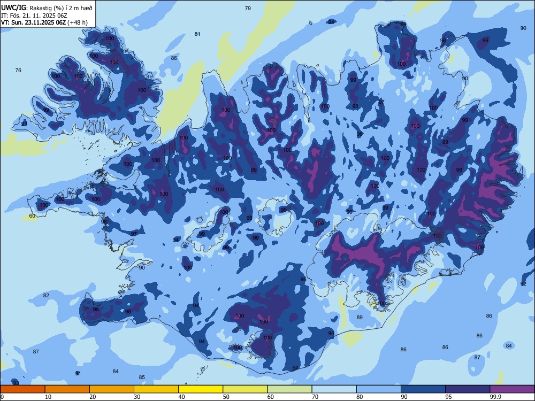This screenshot has width=535, height=401.
Task: Select the medium blue 90–95 legend swatch
Action: [423, 389]
